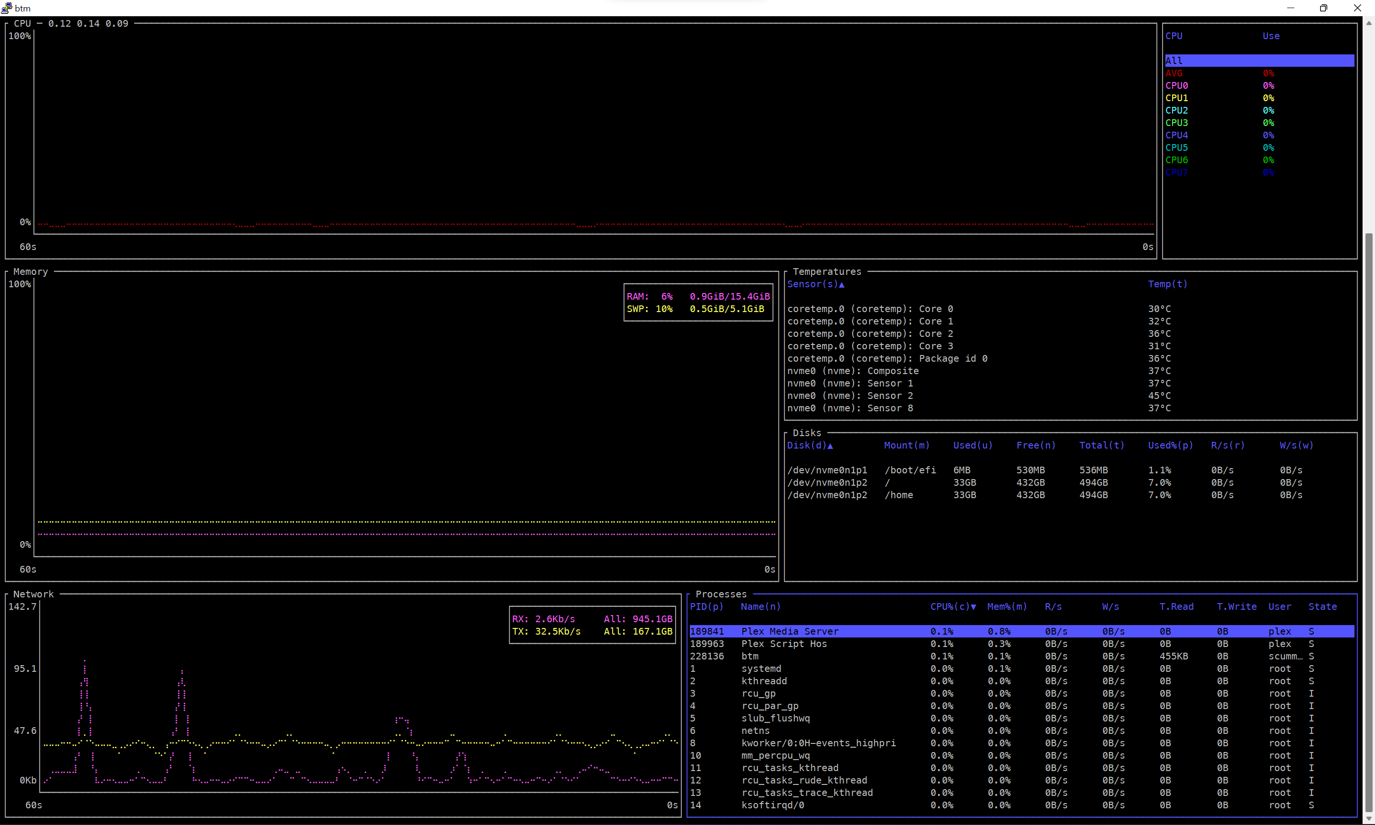Select the CPU7 row in CPU legend
The height and width of the screenshot is (825, 1375).
1259,172
